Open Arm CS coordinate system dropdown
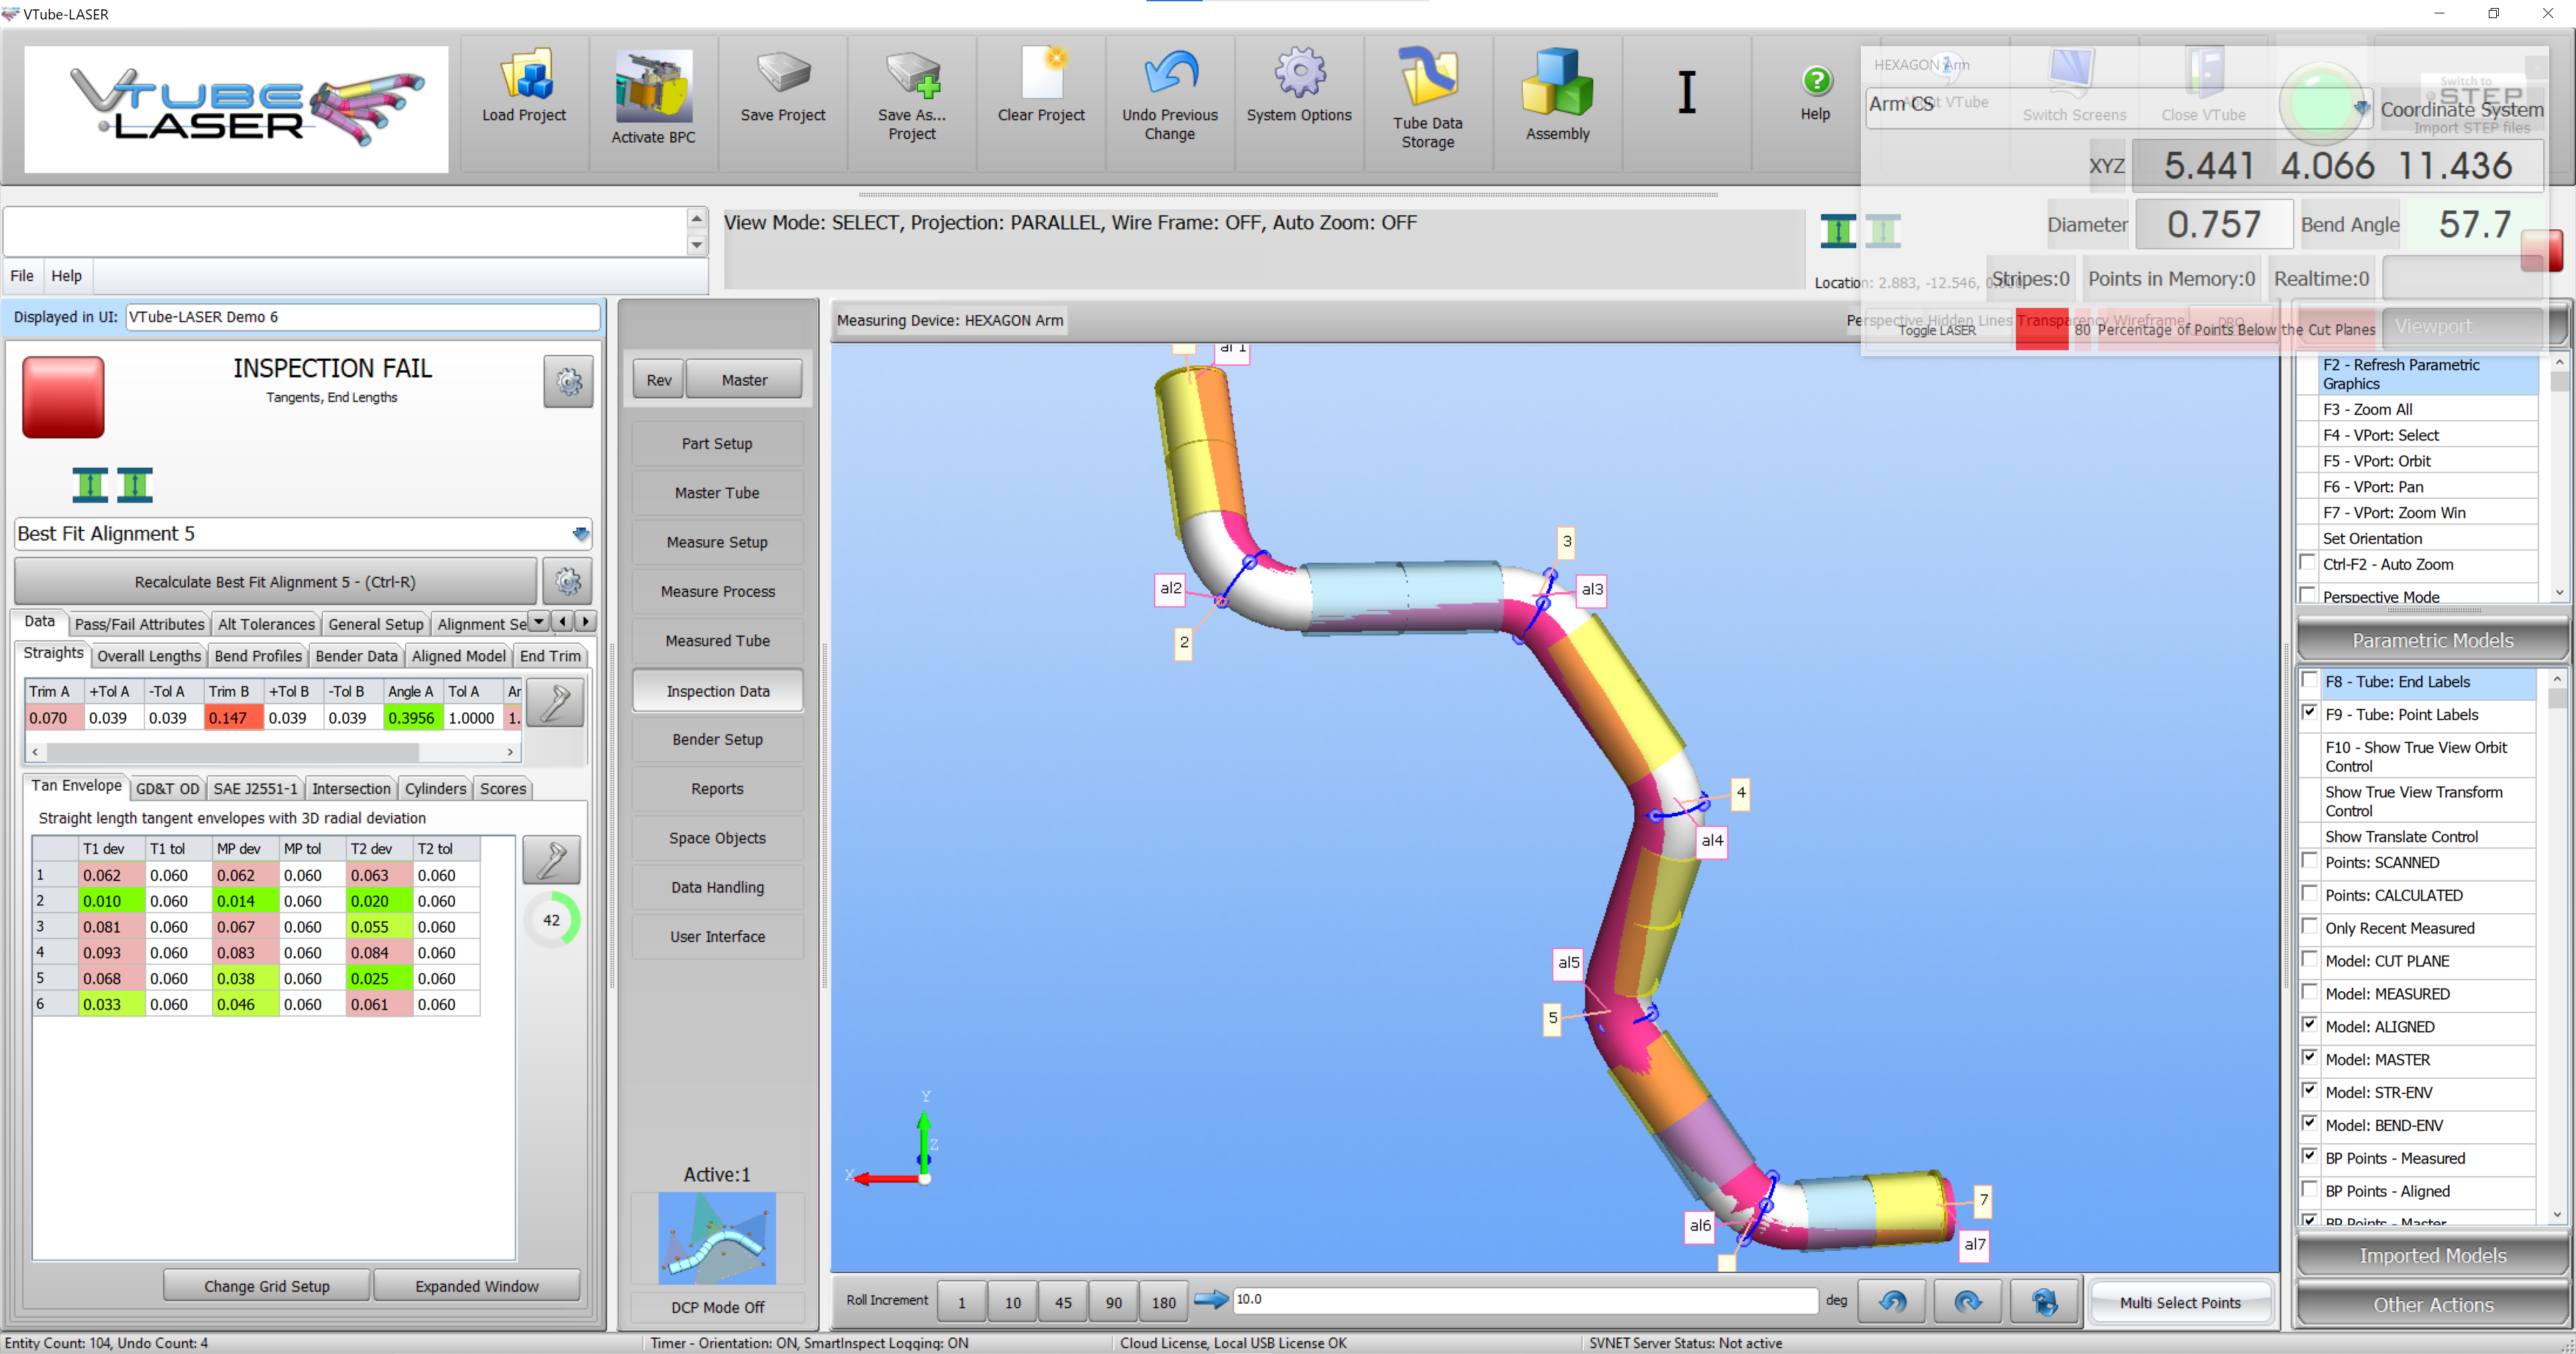This screenshot has width=2576, height=1354. coord(2361,107)
